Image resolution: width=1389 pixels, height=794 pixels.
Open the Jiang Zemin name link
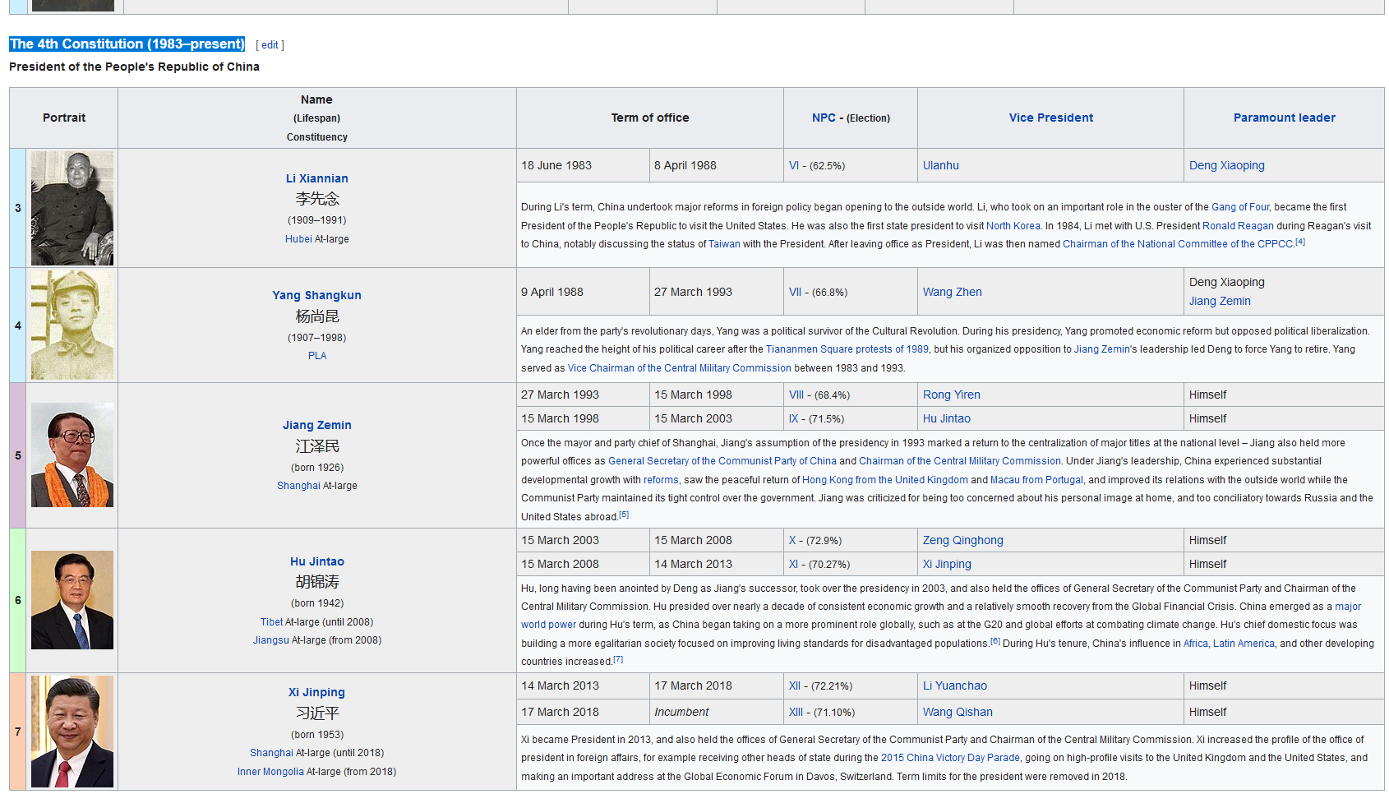pos(317,425)
